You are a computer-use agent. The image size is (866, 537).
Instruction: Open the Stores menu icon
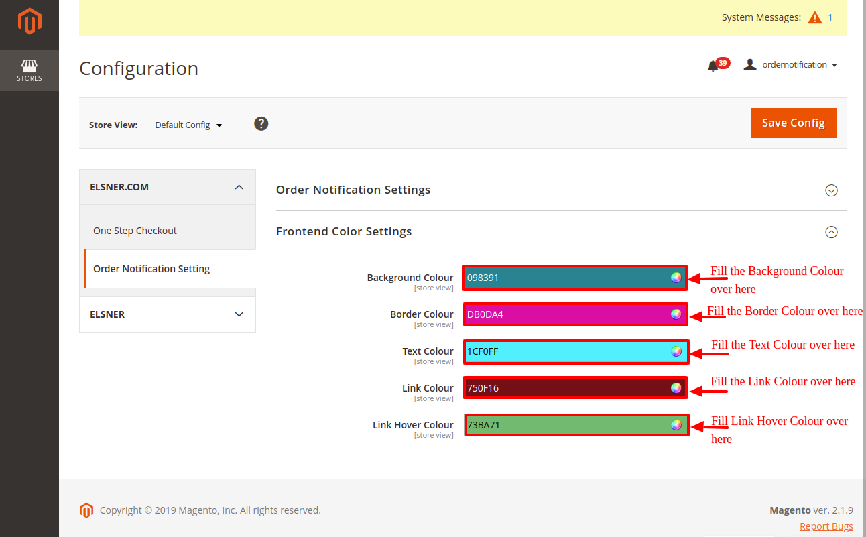(x=29, y=70)
